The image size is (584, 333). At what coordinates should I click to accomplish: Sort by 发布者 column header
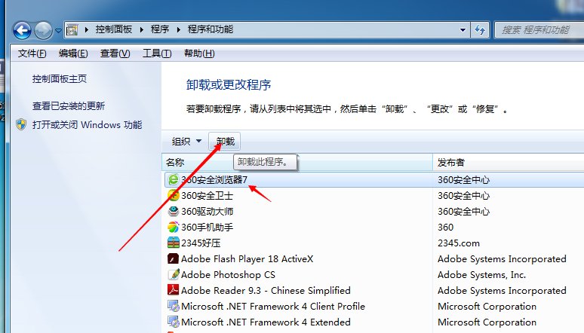click(x=509, y=162)
